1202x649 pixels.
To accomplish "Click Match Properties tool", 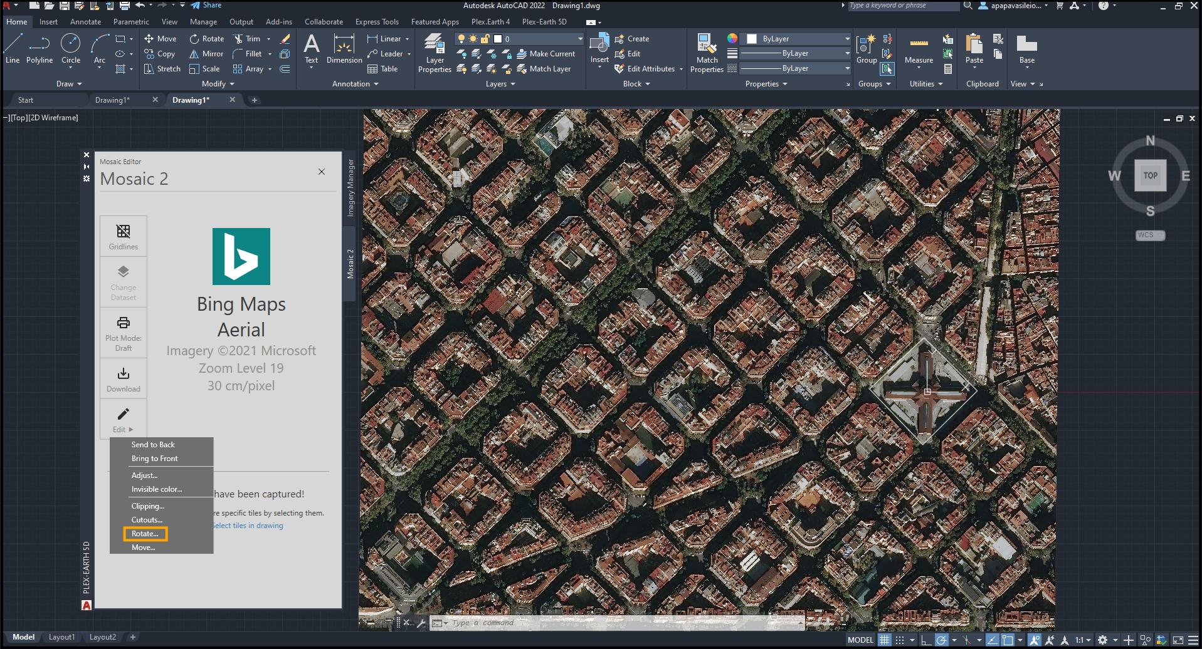I will click(707, 53).
